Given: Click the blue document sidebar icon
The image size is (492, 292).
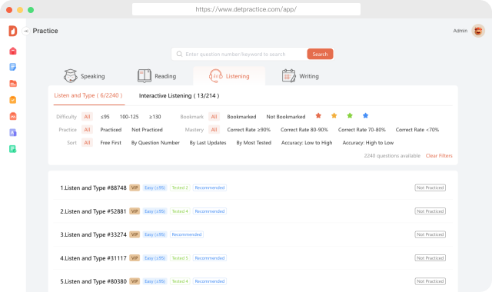Looking at the screenshot, I should 13,67.
